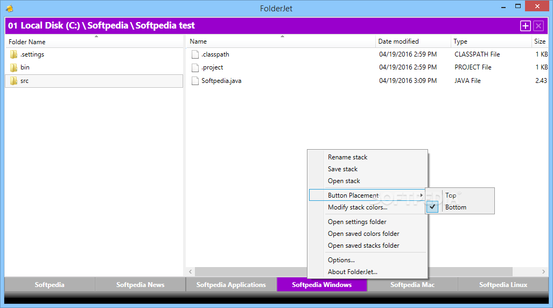
Task: Click the JAVA File type cell
Action: click(x=467, y=81)
